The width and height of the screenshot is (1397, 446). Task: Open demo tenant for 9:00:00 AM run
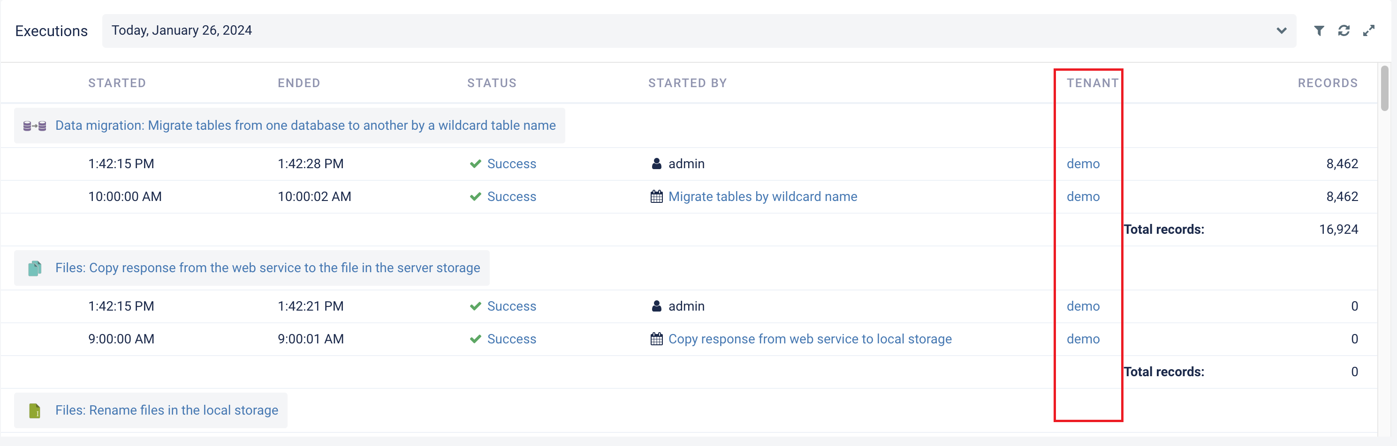tap(1083, 339)
